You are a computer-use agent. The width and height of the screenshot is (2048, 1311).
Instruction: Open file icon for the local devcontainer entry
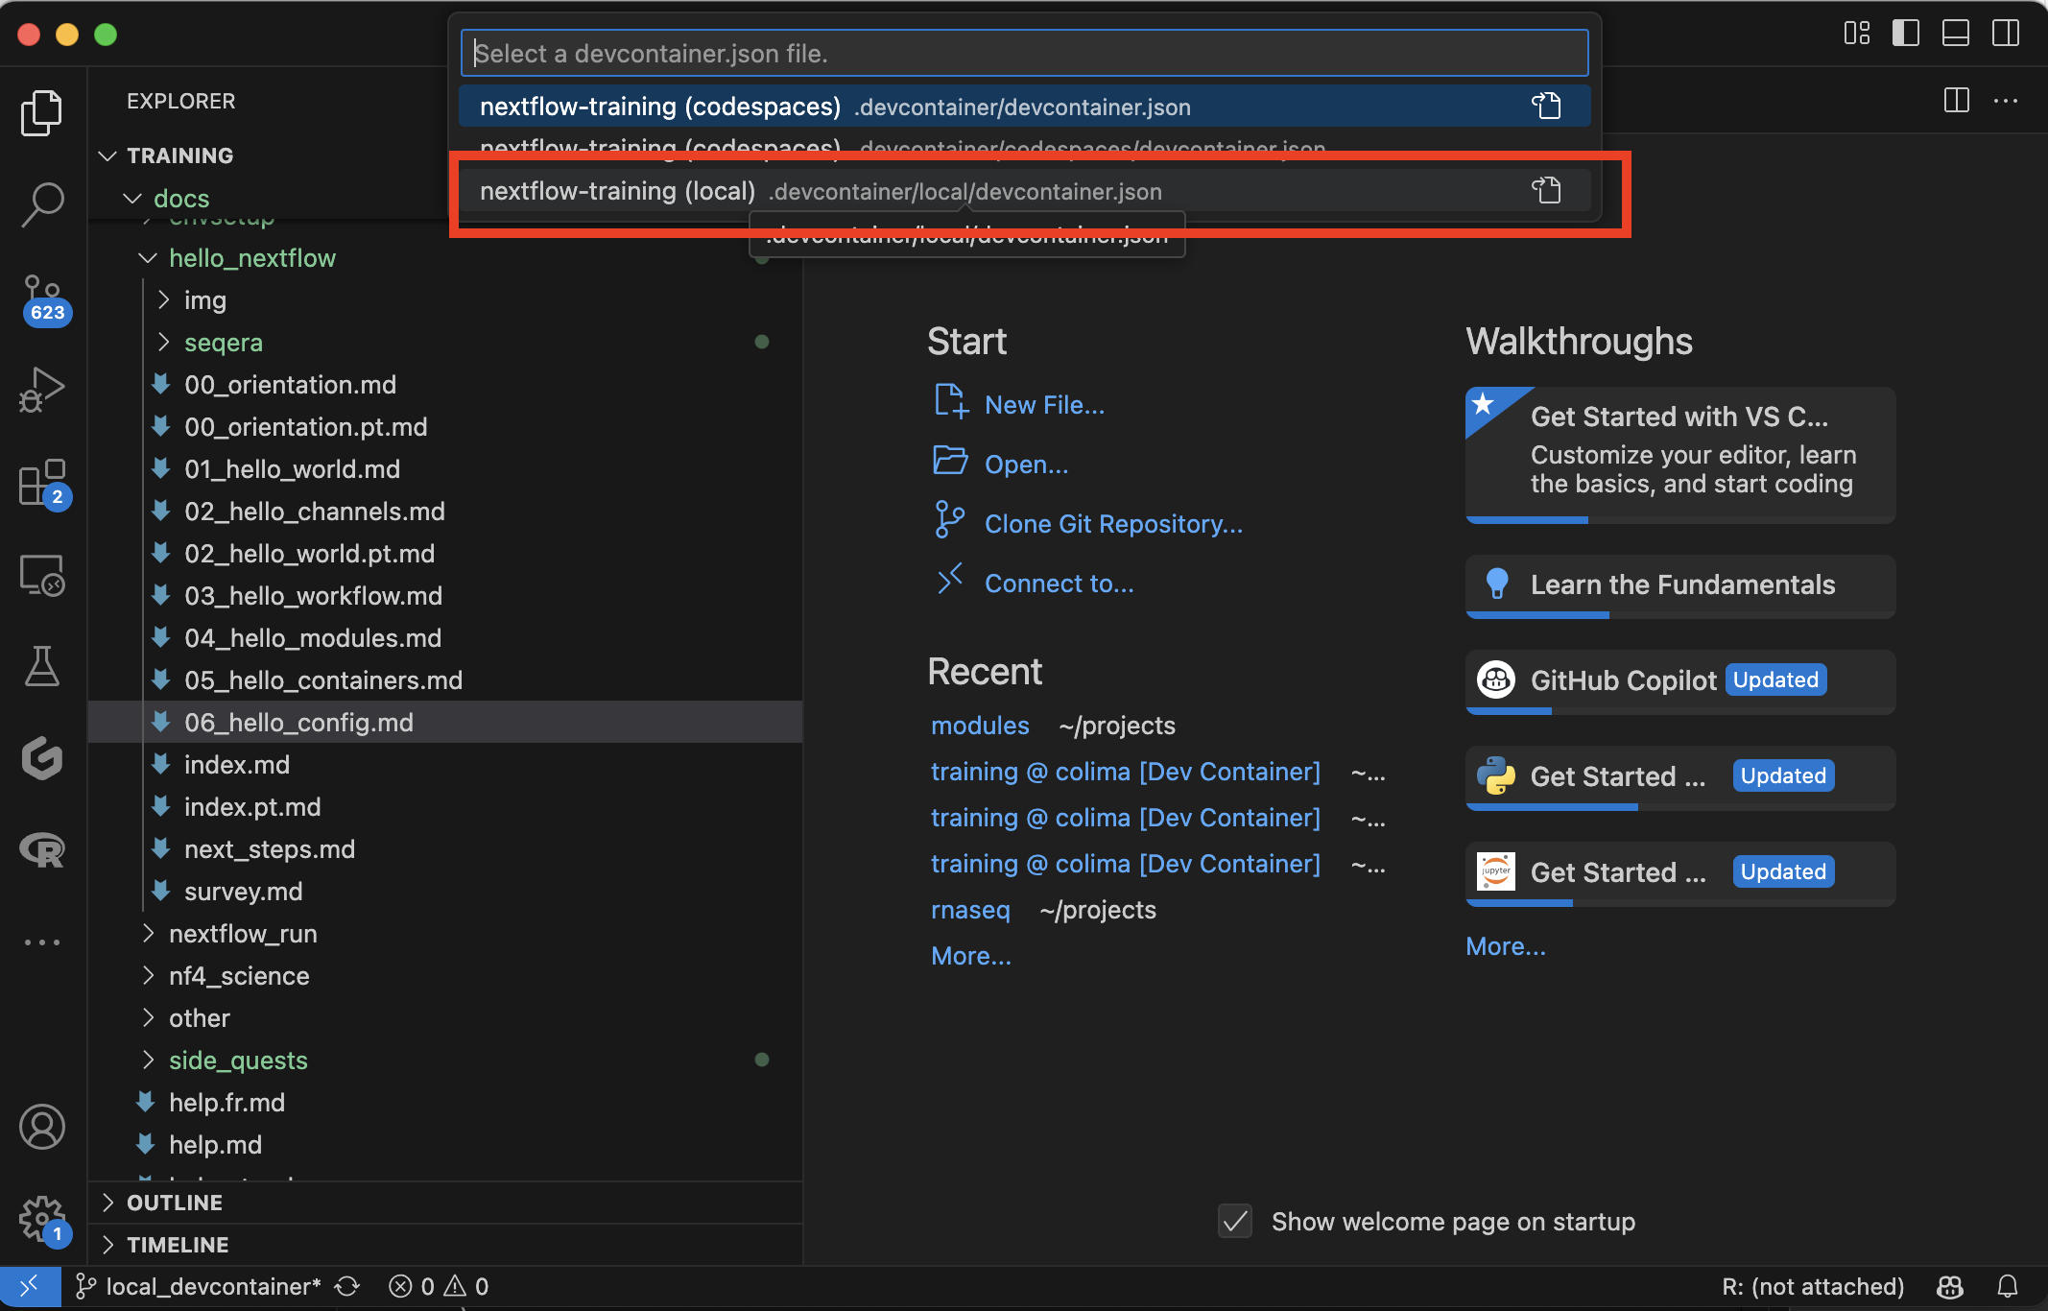[1546, 190]
